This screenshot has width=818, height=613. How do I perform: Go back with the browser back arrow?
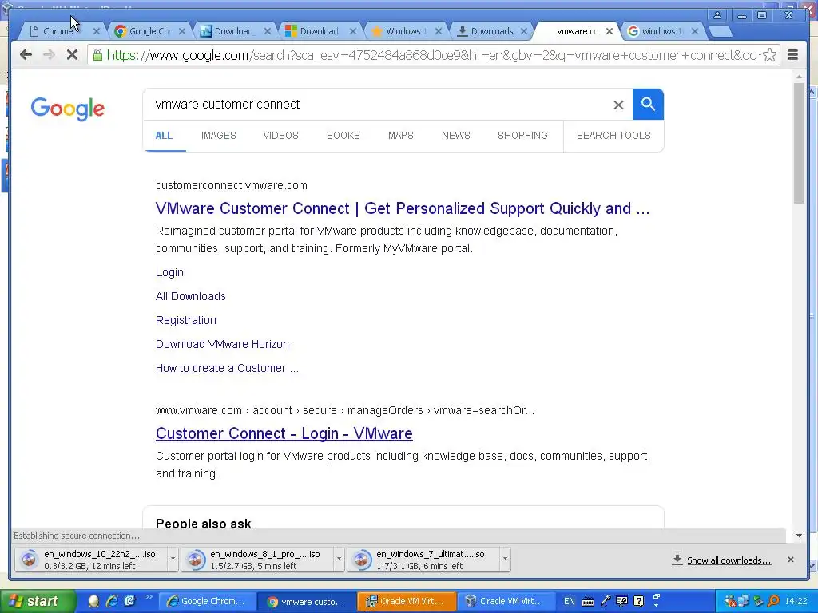coord(26,55)
